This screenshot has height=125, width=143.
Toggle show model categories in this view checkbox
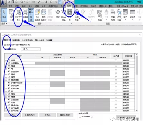point(5,45)
